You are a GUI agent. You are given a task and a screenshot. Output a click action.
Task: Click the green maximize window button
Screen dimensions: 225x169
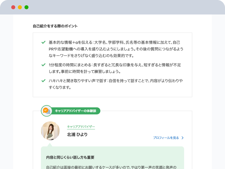coord(26,7)
